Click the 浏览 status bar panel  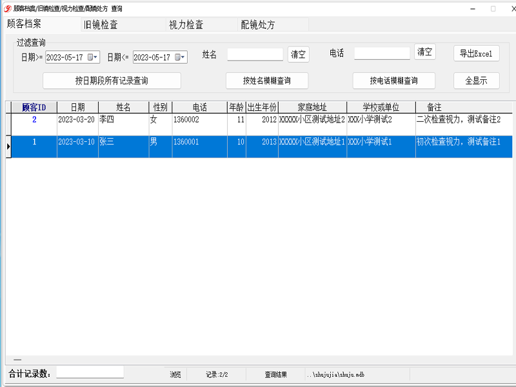click(x=175, y=375)
